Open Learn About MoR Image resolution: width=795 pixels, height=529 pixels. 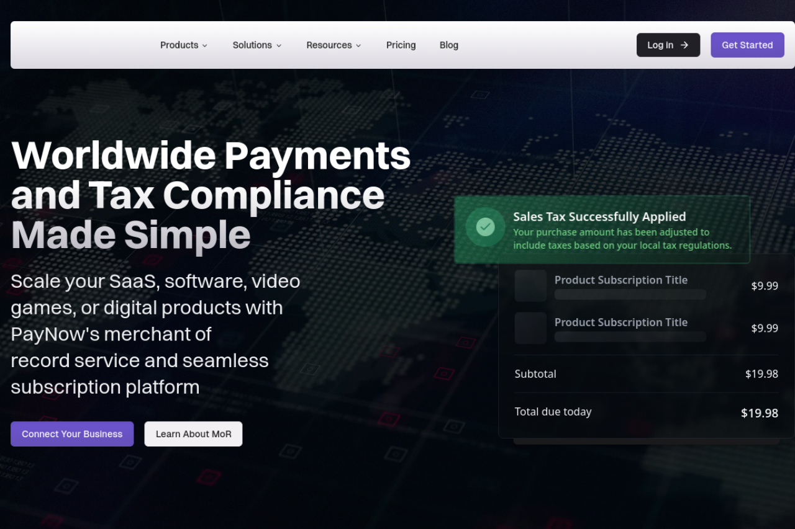click(193, 434)
